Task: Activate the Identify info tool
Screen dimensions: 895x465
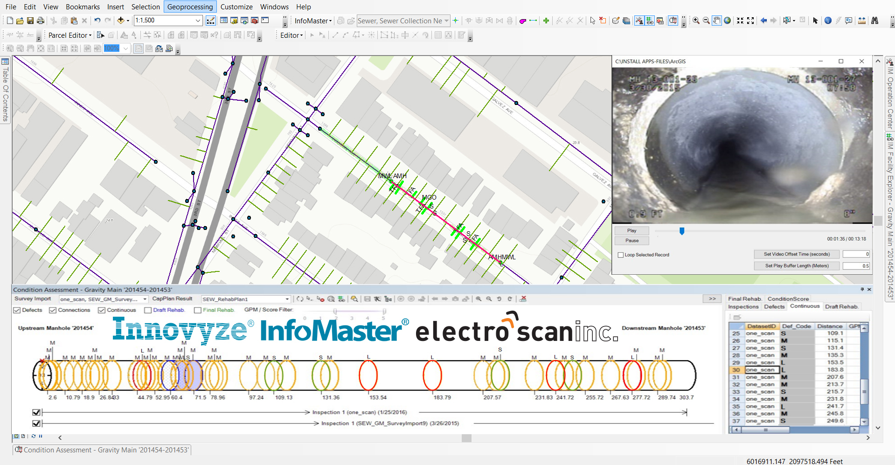Action: 828,21
